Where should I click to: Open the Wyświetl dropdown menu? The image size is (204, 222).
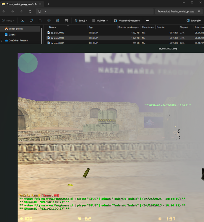100,20
